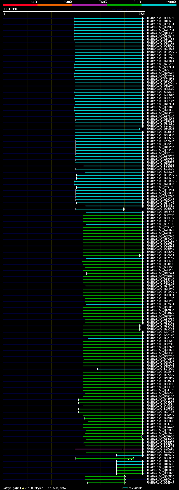Click hit label UniRef100_Q1HGA2
This screenshot has height=490, width=179.
click(x=161, y=21)
